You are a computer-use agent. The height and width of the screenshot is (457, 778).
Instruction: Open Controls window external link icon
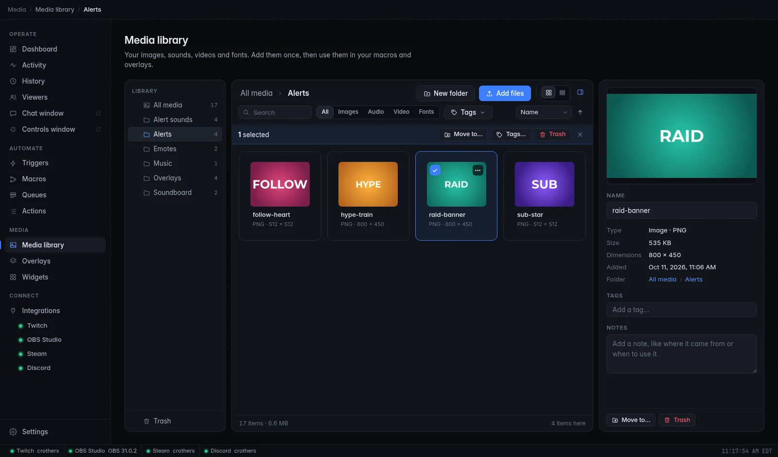[x=98, y=129]
